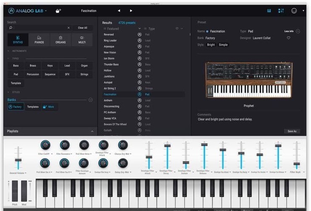Viewport: 311px width, 211px height.
Task: Click the Filter CutOff knob
Action: click(x=45, y=145)
